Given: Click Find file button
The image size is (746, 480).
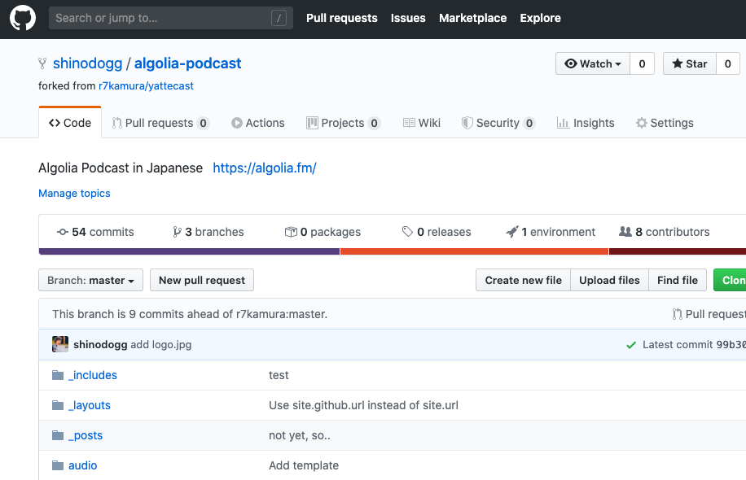Looking at the screenshot, I should pyautogui.click(x=678, y=281).
